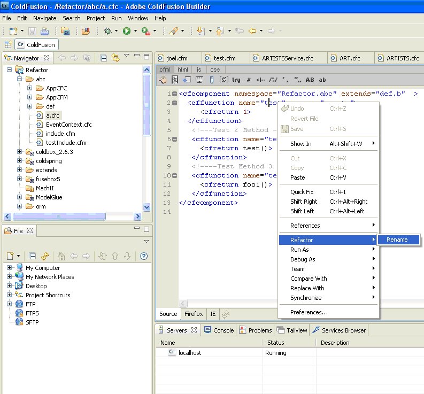This screenshot has width=424, height=394.
Task: Switch to the cfml toolbar tab
Action: [165, 69]
